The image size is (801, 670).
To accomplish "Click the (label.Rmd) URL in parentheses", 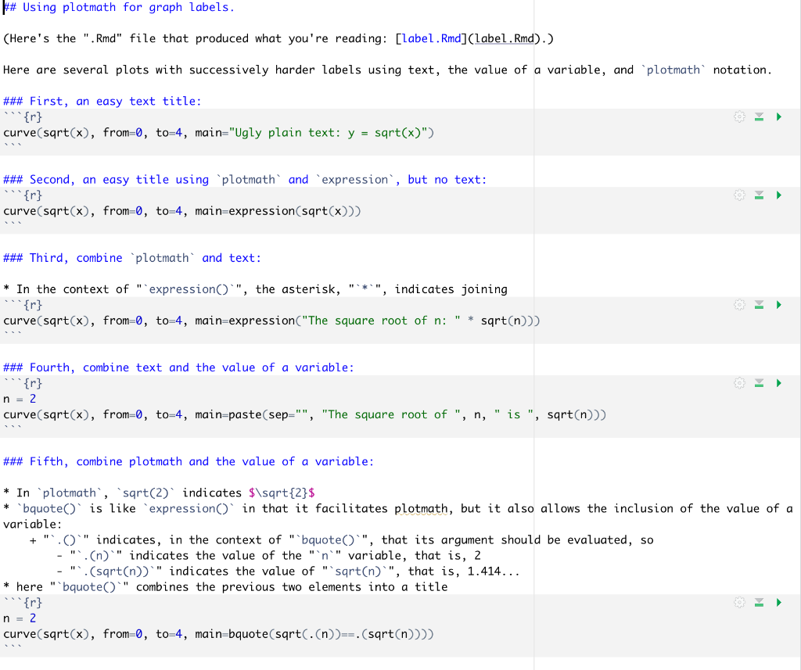I will pyautogui.click(x=505, y=39).
